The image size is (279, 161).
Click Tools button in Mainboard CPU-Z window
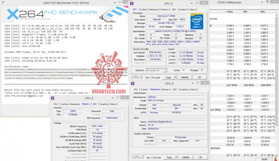point(169,157)
